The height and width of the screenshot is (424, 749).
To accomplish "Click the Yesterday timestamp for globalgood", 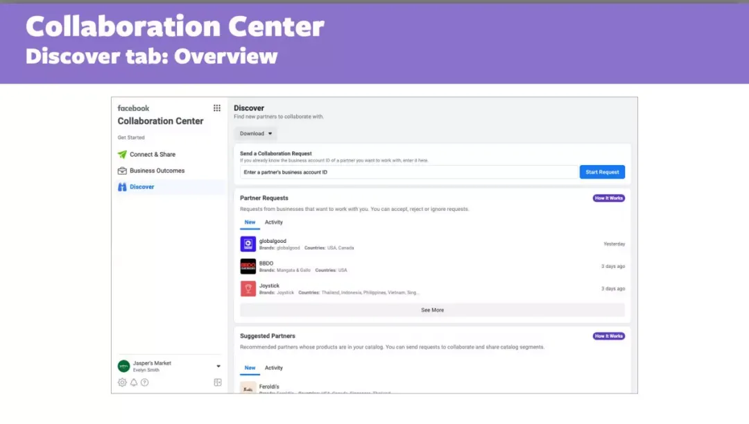I will click(614, 244).
